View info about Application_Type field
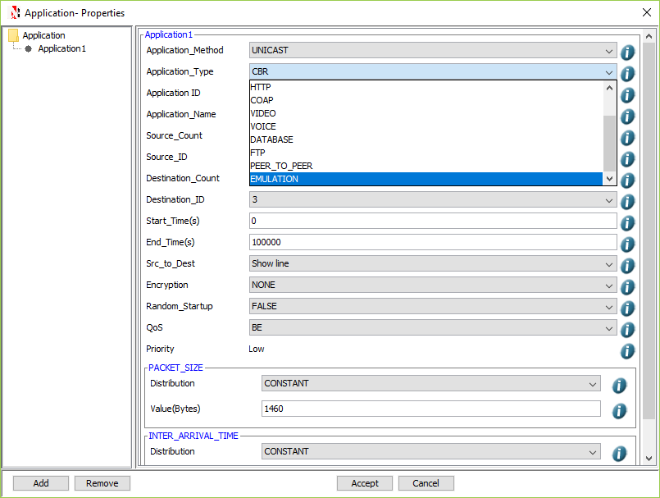 pos(627,73)
